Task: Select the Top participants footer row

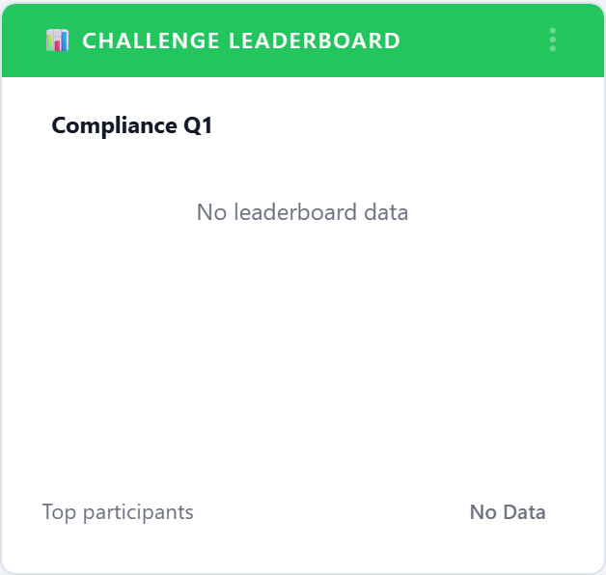Action: click(293, 512)
